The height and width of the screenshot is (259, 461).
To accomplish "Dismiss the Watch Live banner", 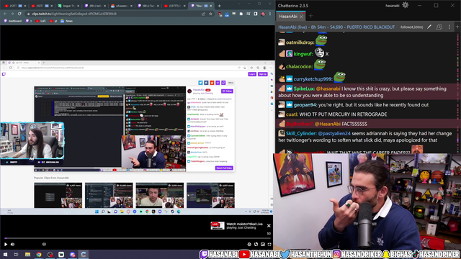I will (x=269, y=225).
